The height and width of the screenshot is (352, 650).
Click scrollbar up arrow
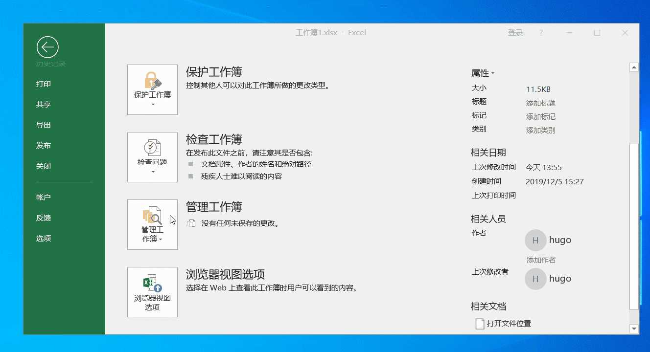(x=634, y=67)
